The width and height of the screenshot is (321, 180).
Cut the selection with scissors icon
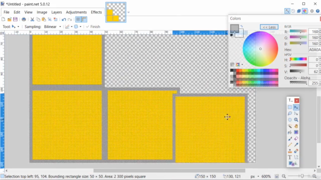(32, 19)
